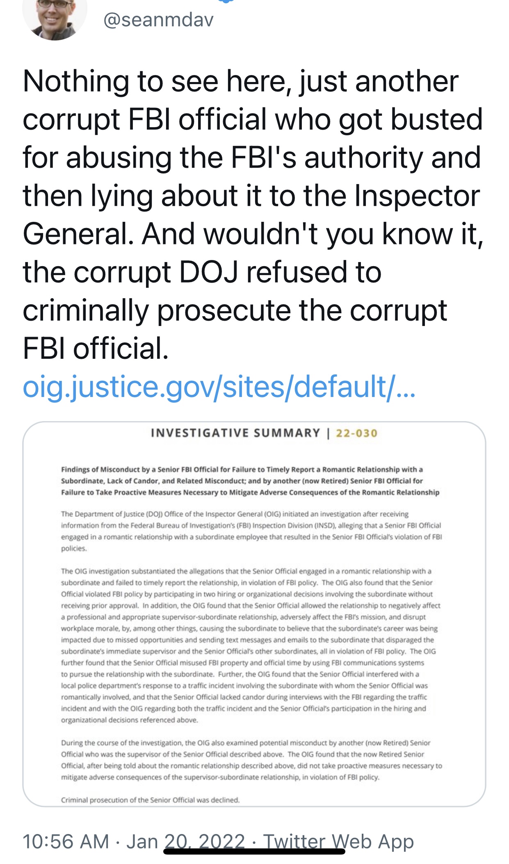Tap the home indicator bar at bottom
The image size is (509, 864).
(254, 851)
